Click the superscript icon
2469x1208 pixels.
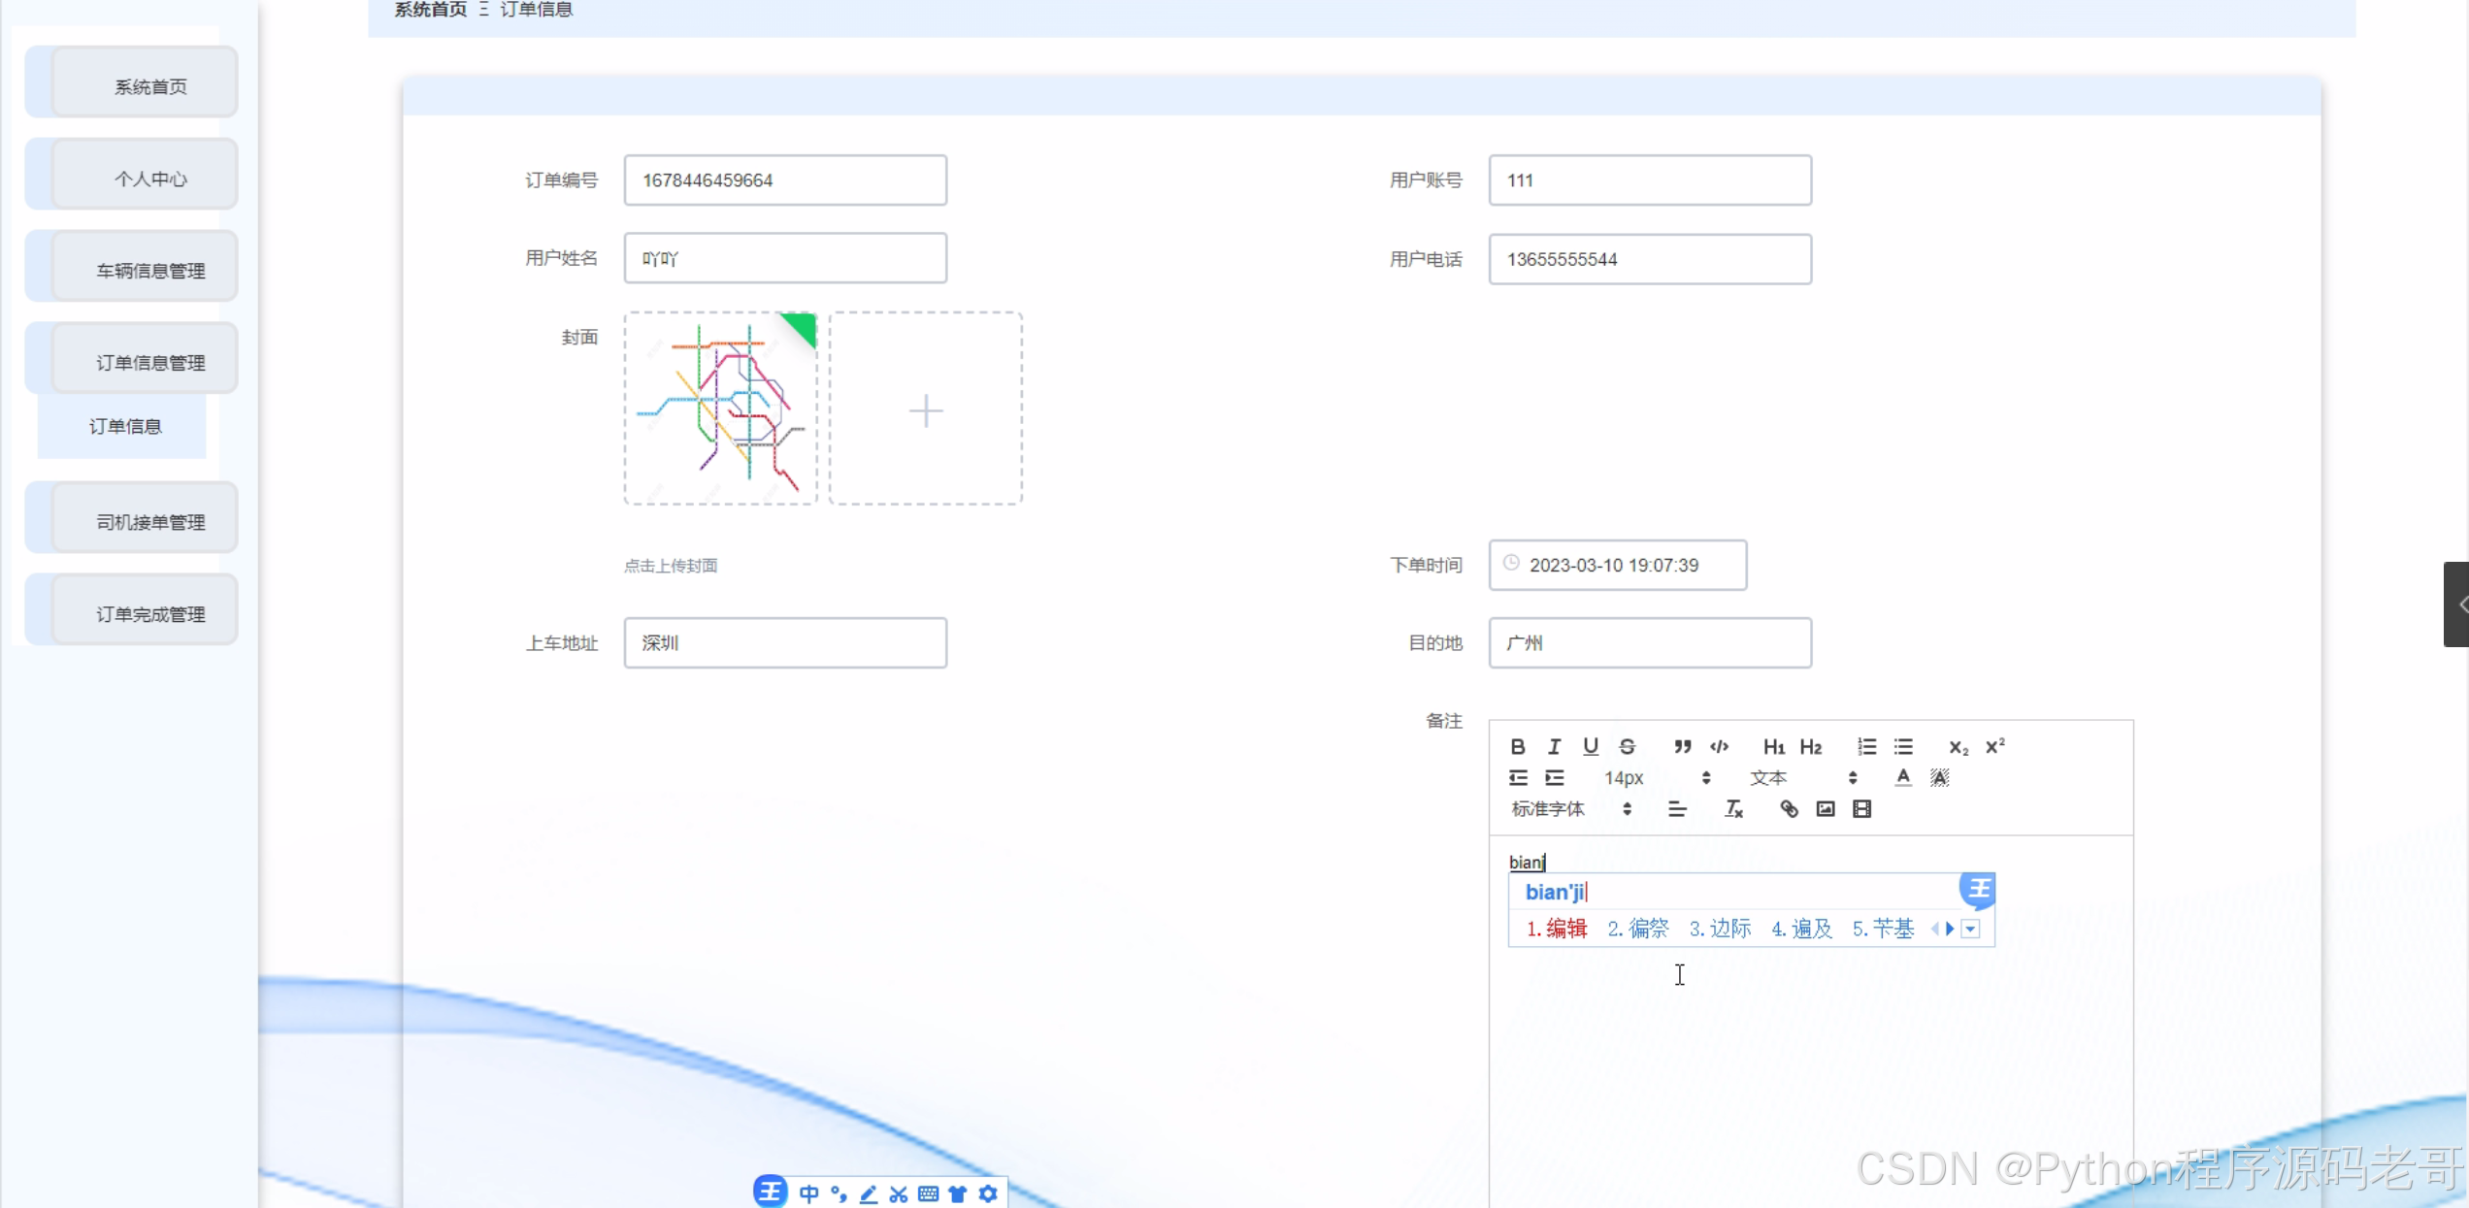point(1994,746)
